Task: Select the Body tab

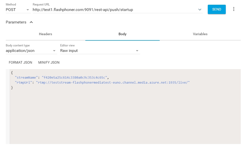Action: coord(122,34)
